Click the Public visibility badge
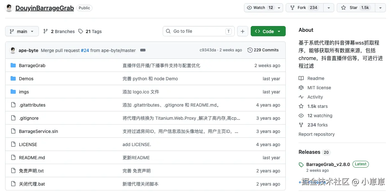The height and width of the screenshot is (192, 391). pos(84,8)
